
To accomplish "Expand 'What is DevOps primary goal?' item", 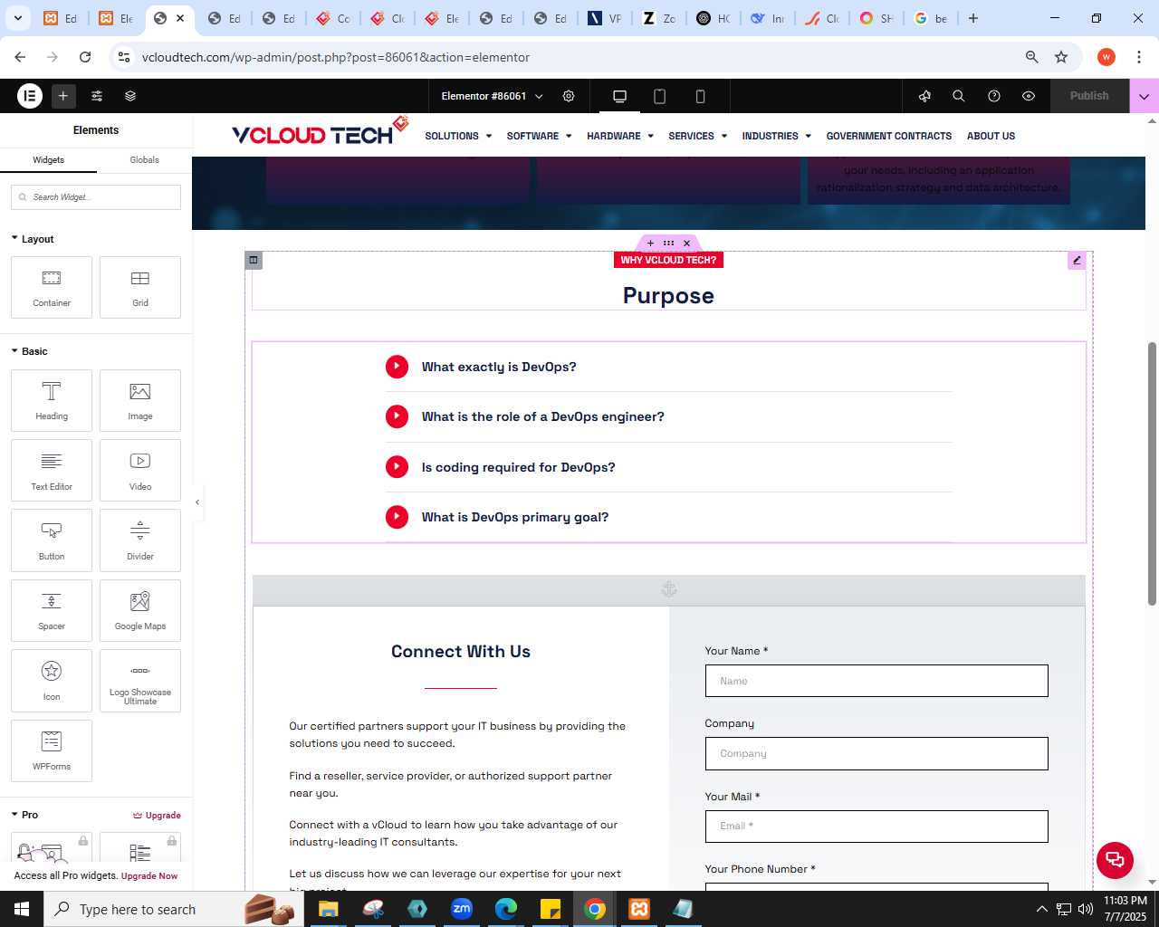I will [x=668, y=517].
